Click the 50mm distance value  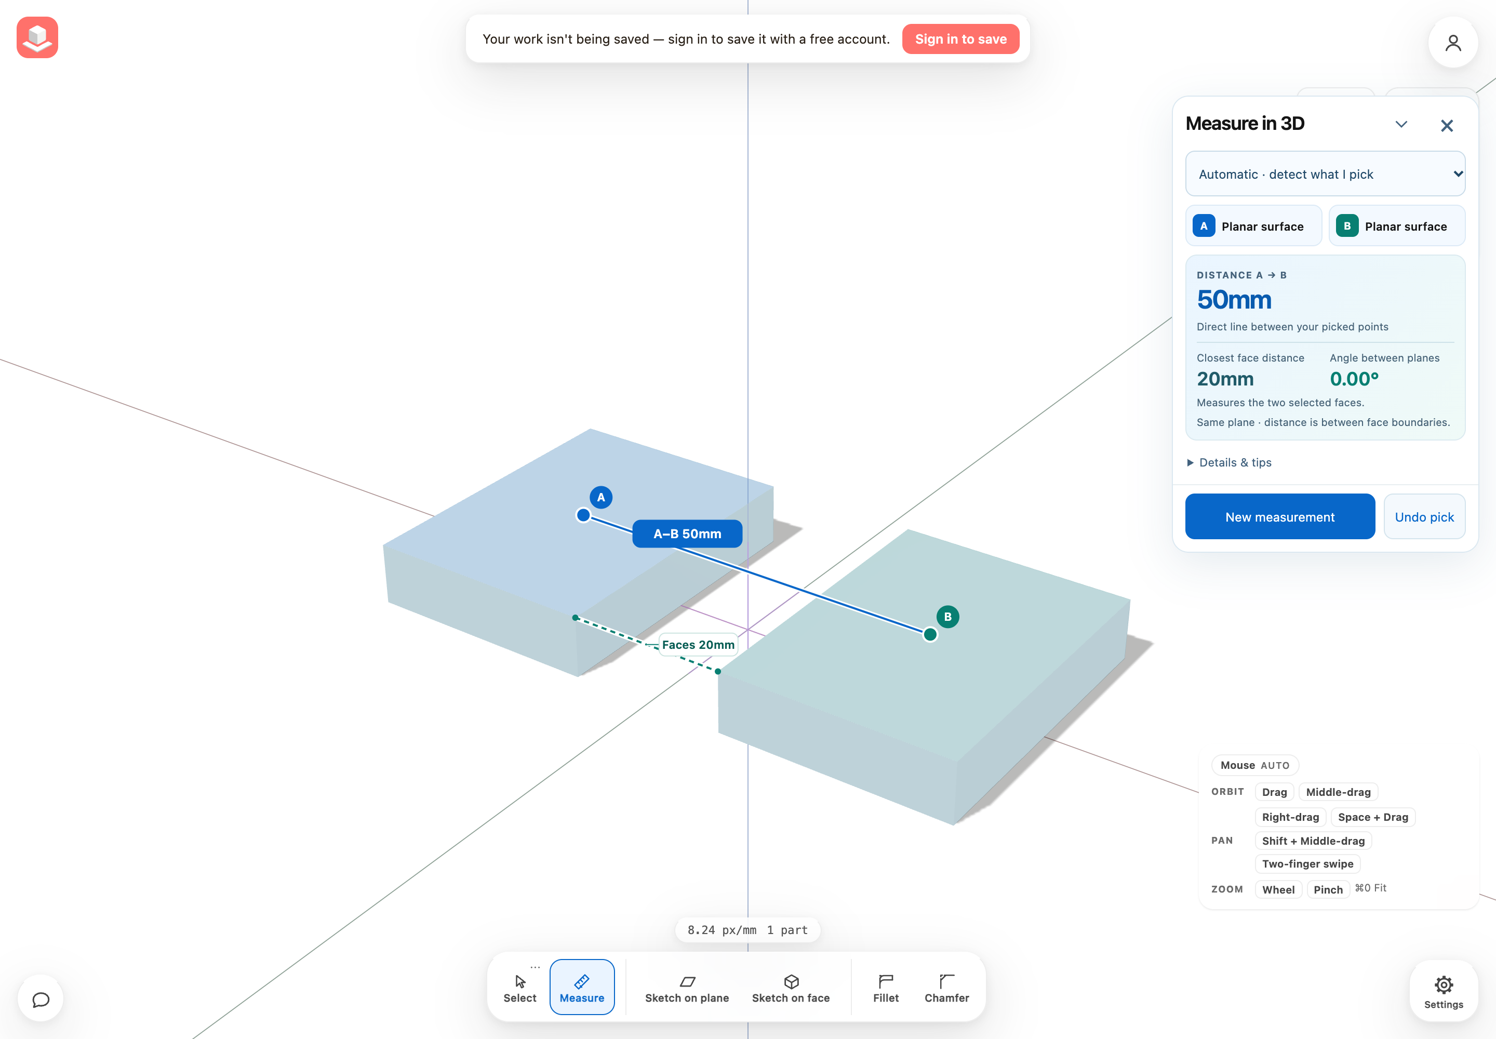1234,299
